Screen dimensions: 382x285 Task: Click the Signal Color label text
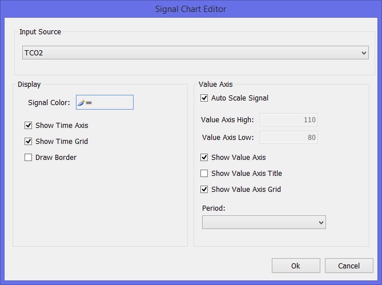coord(49,103)
